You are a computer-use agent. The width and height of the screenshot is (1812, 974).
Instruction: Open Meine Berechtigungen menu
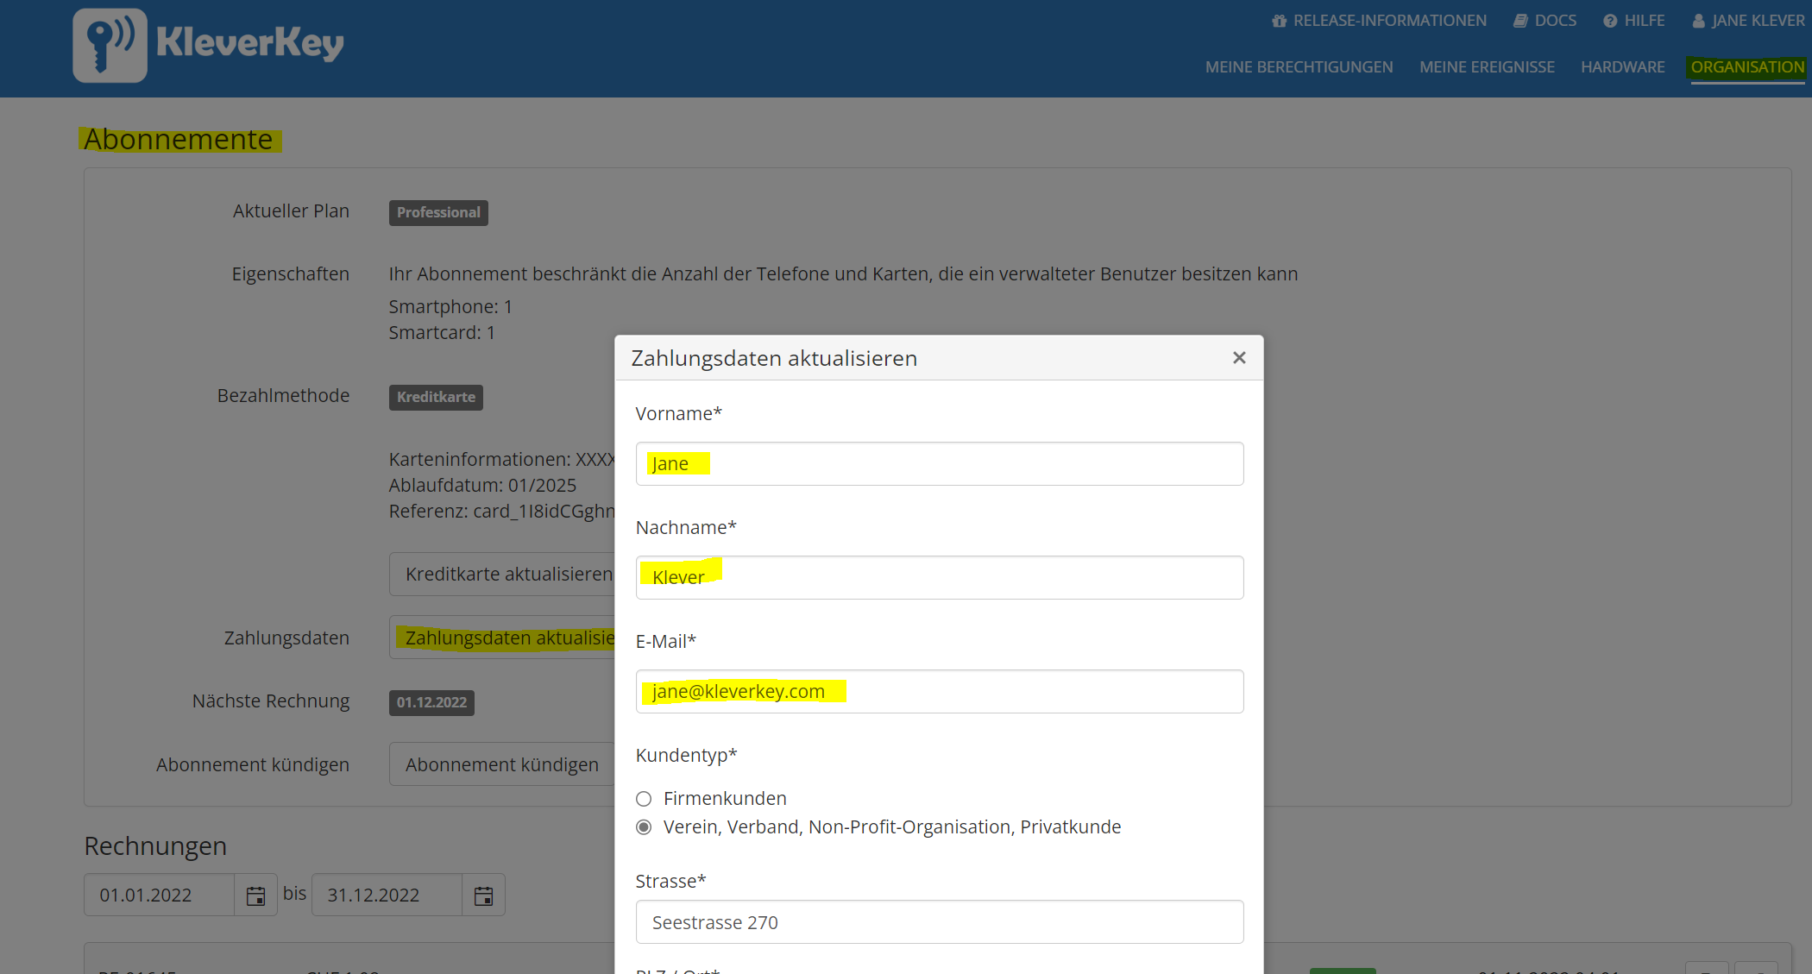click(1299, 67)
